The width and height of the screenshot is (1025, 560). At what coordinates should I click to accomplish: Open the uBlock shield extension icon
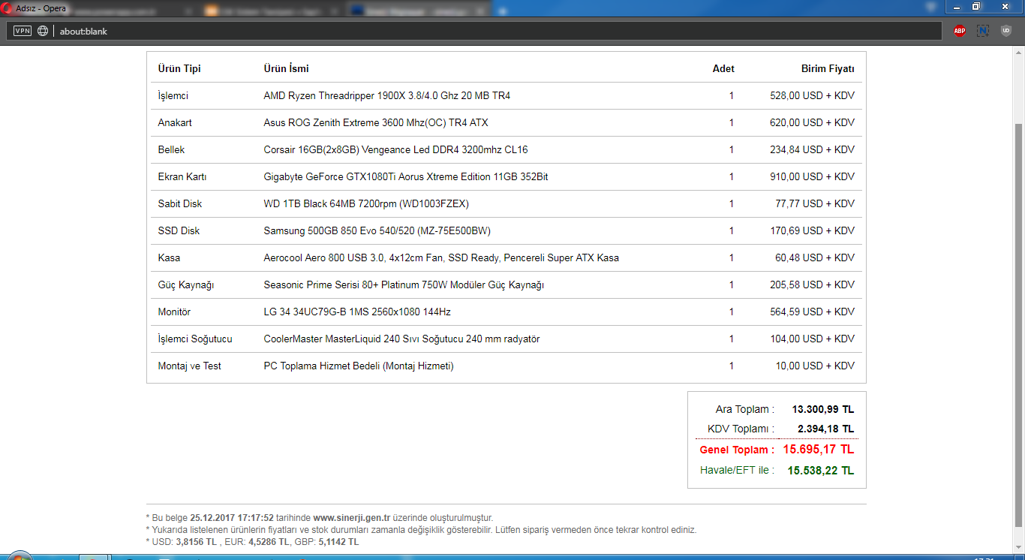[x=1006, y=31]
